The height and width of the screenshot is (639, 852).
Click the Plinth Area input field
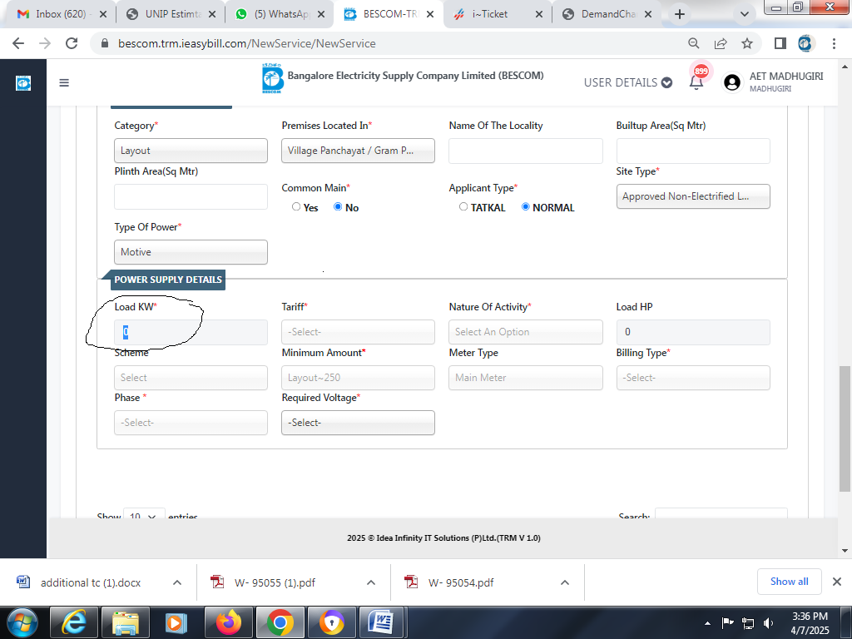pos(191,196)
